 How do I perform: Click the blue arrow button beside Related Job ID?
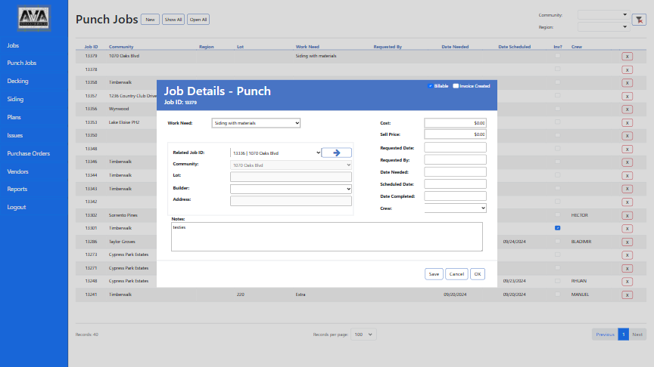336,153
